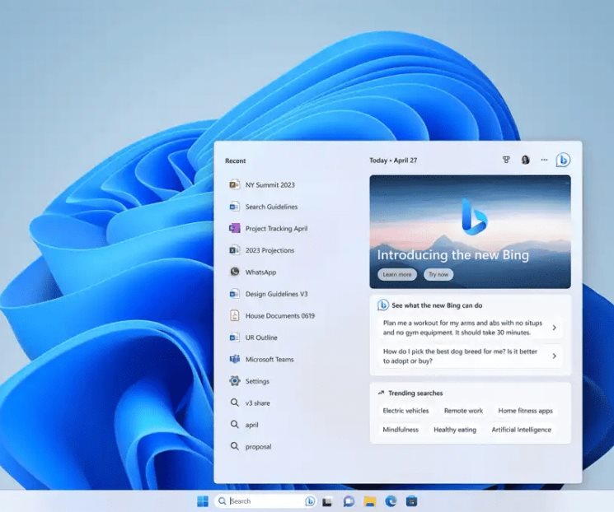Select the Remote work trending search
This screenshot has height=512, width=614.
click(463, 411)
